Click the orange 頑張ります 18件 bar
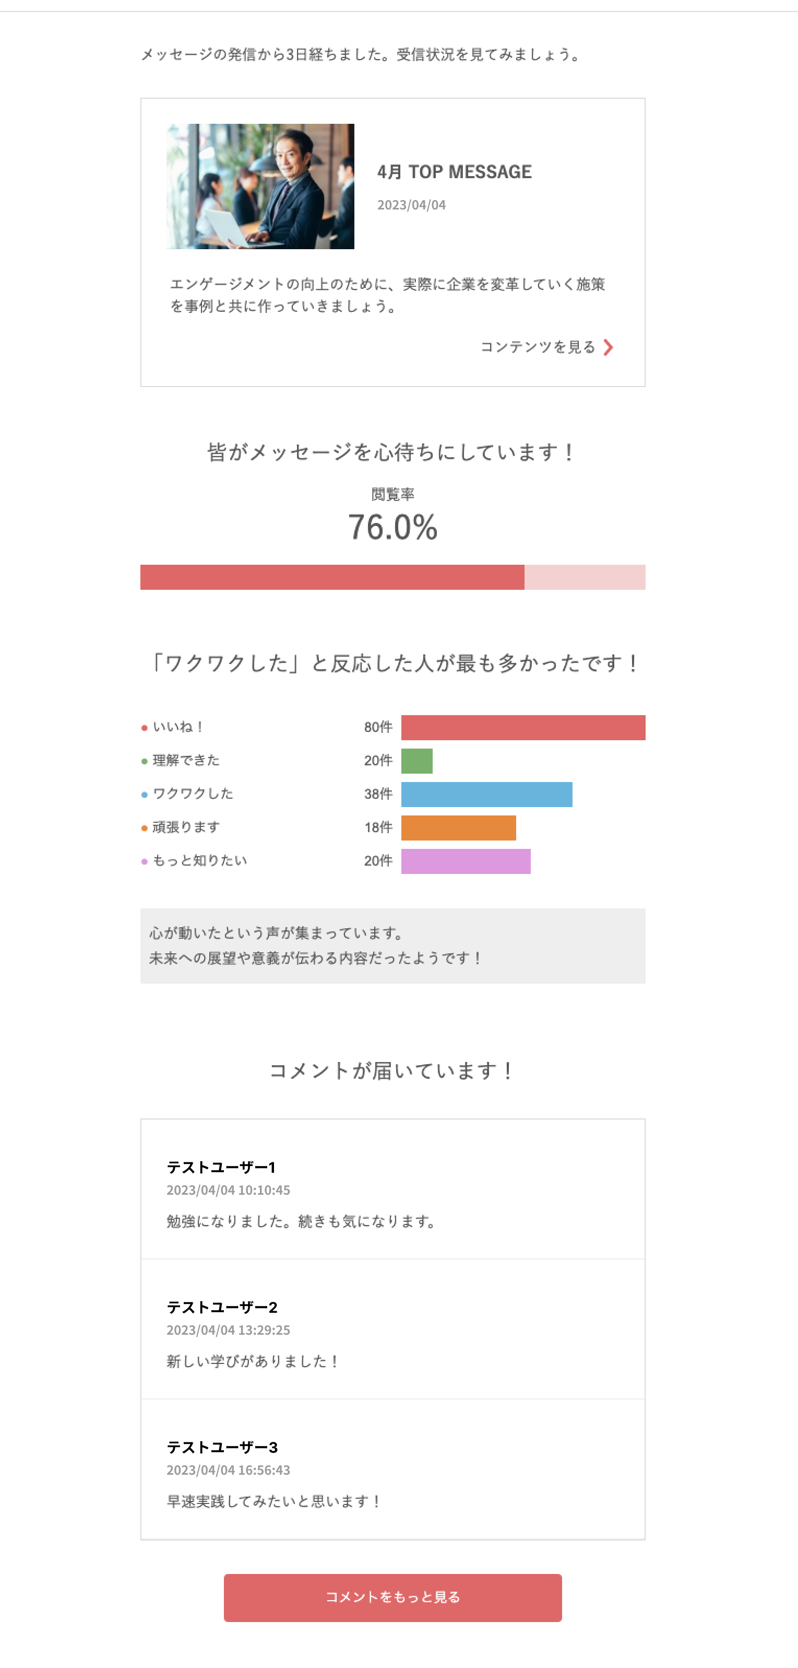The height and width of the screenshot is (1668, 798). pyautogui.click(x=458, y=828)
